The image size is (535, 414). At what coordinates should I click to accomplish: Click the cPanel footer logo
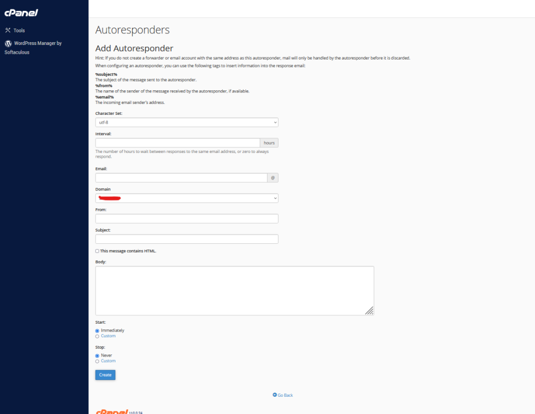[x=111, y=411]
